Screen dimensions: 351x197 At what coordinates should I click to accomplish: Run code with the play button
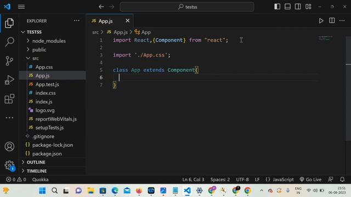321,21
